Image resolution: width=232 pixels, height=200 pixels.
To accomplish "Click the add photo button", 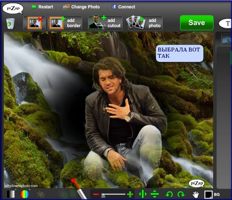I will tap(145, 23).
